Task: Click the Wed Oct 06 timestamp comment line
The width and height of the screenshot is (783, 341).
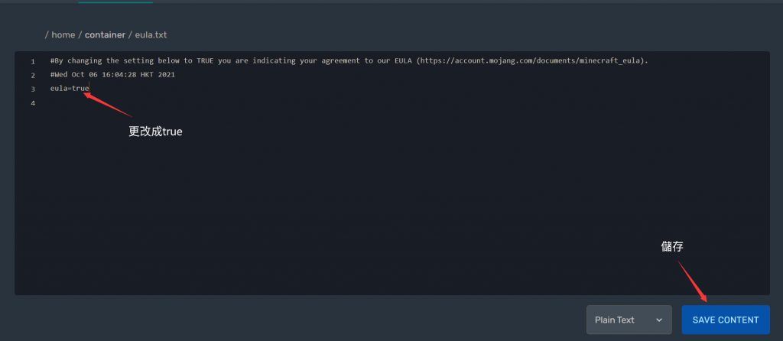Action: (x=112, y=75)
